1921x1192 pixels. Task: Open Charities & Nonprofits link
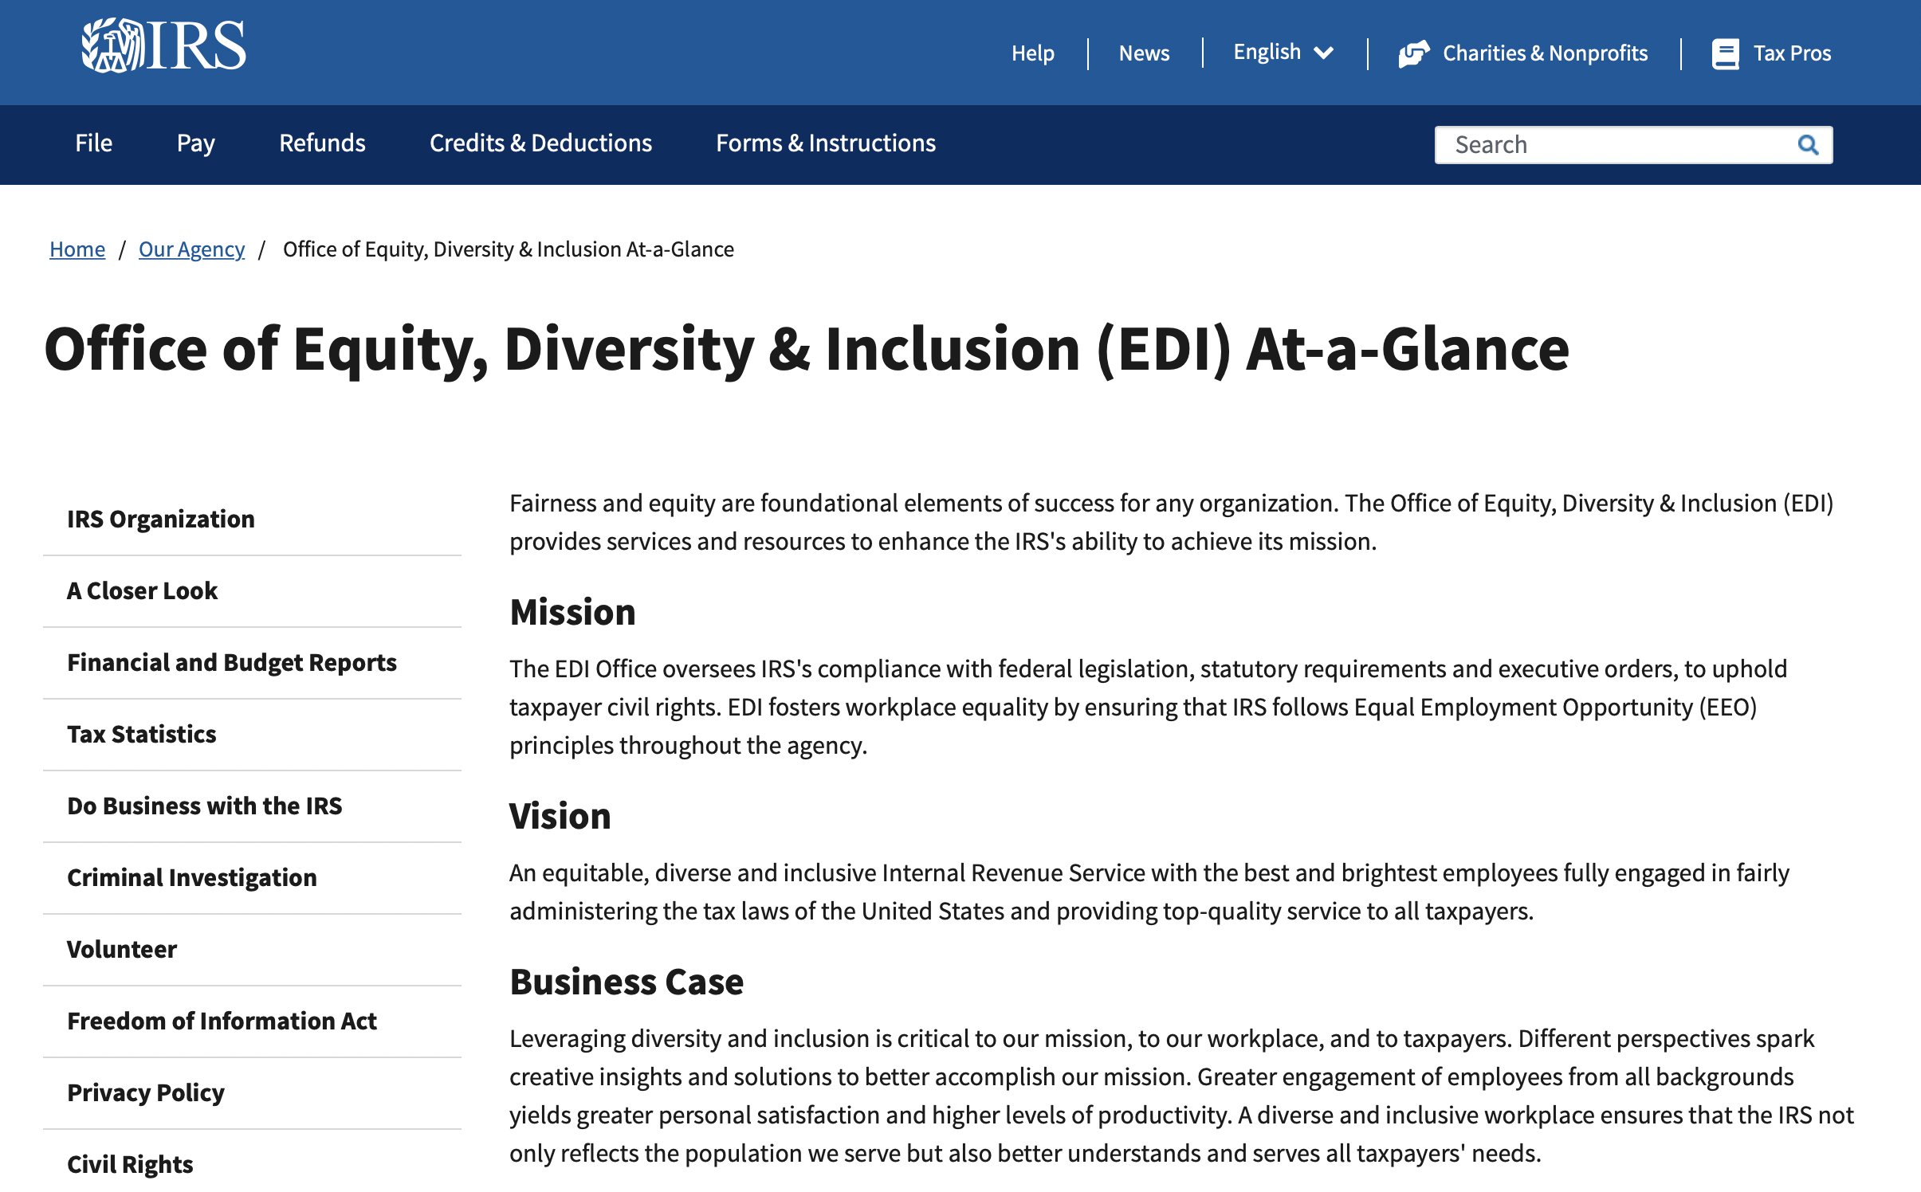point(1545,53)
